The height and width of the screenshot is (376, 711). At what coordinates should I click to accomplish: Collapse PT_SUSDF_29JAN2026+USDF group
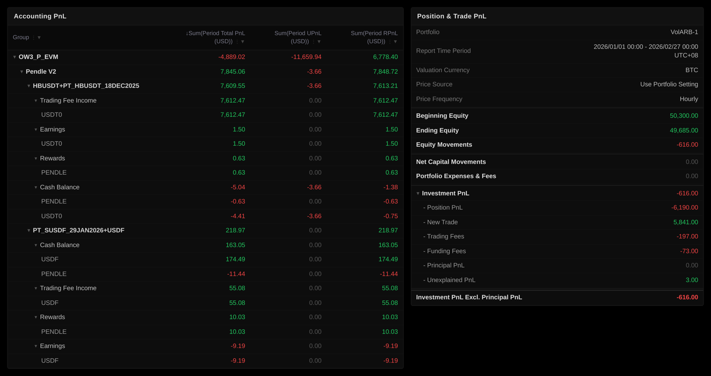(28, 231)
